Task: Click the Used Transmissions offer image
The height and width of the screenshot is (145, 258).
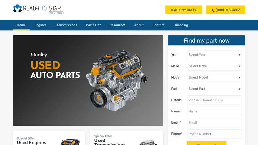Action: (148, 141)
